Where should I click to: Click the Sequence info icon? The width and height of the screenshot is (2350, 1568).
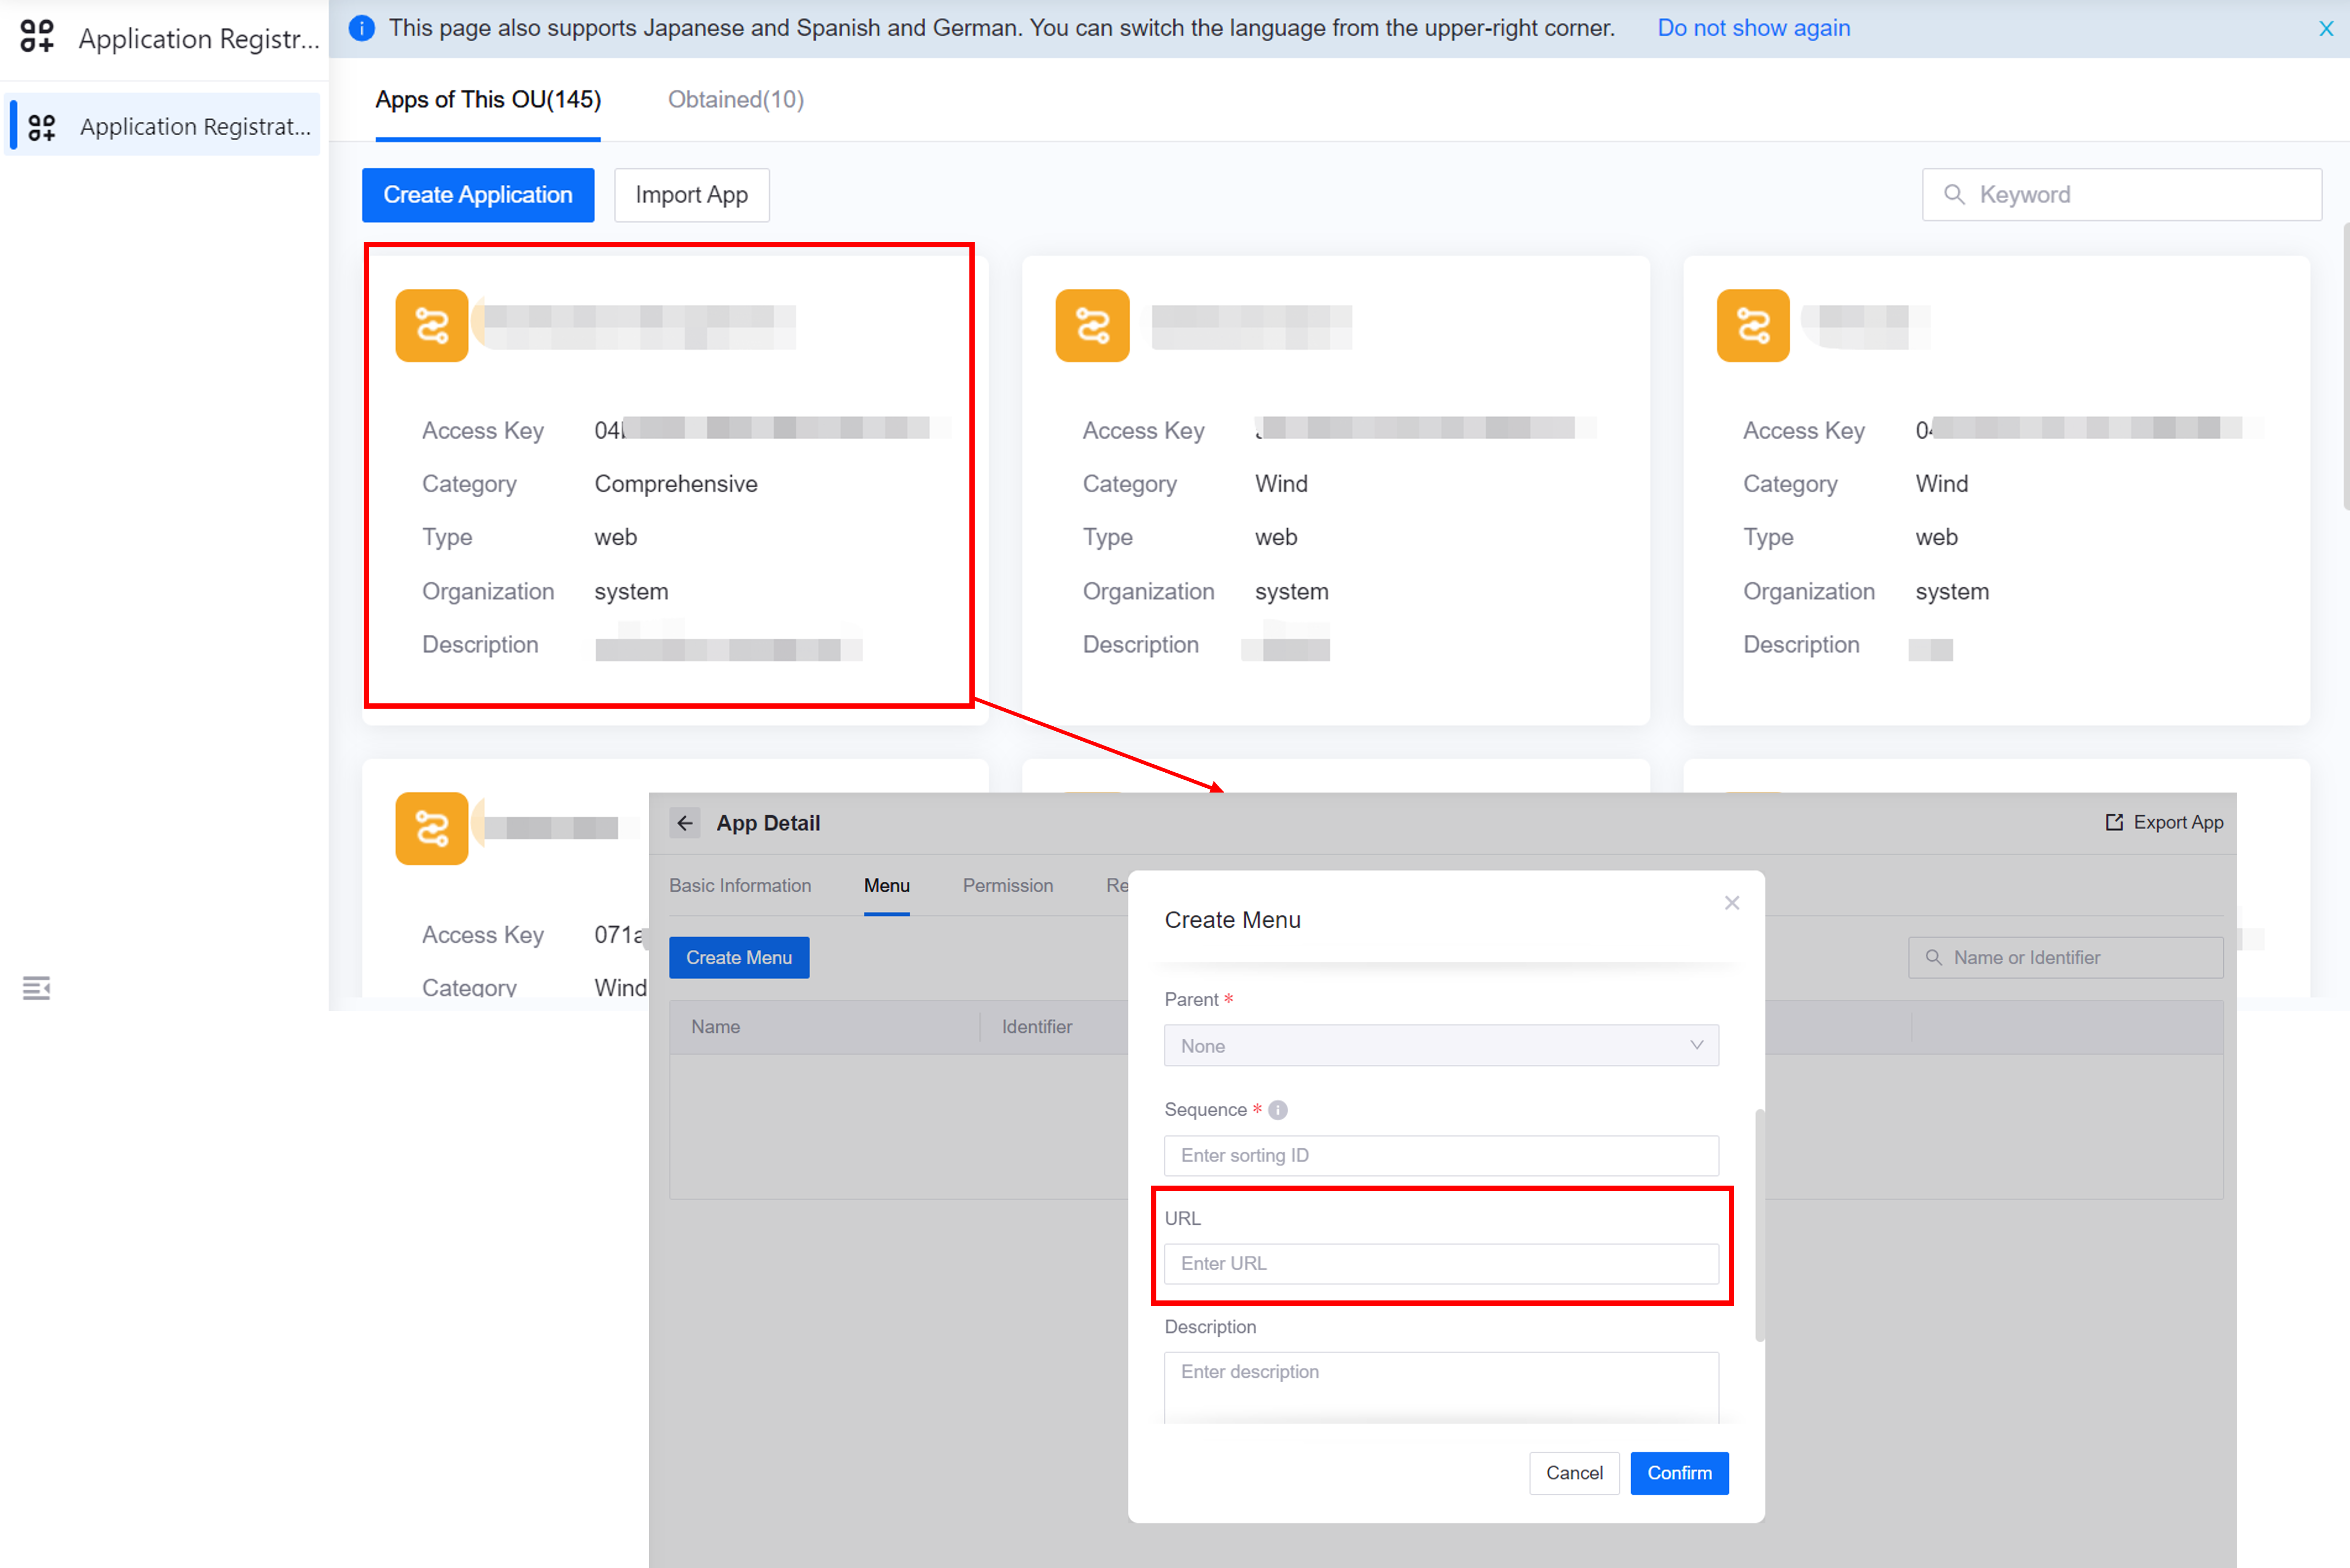pyautogui.click(x=1277, y=1110)
